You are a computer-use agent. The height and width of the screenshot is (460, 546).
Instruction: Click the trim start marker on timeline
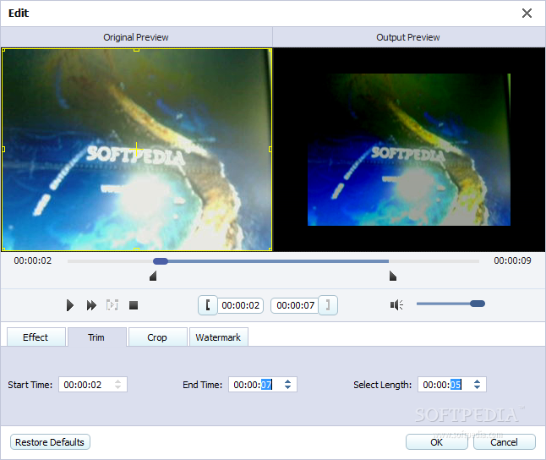point(153,276)
